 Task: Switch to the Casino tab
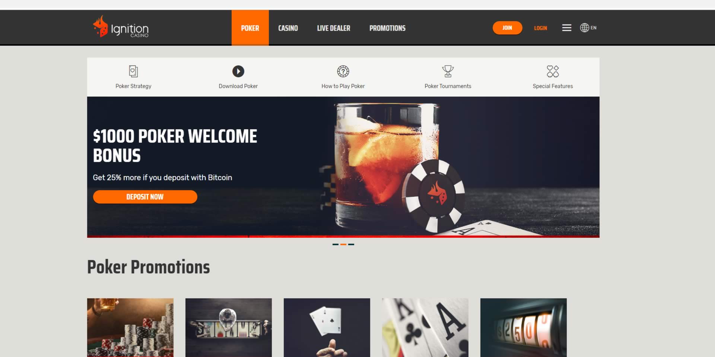[288, 28]
